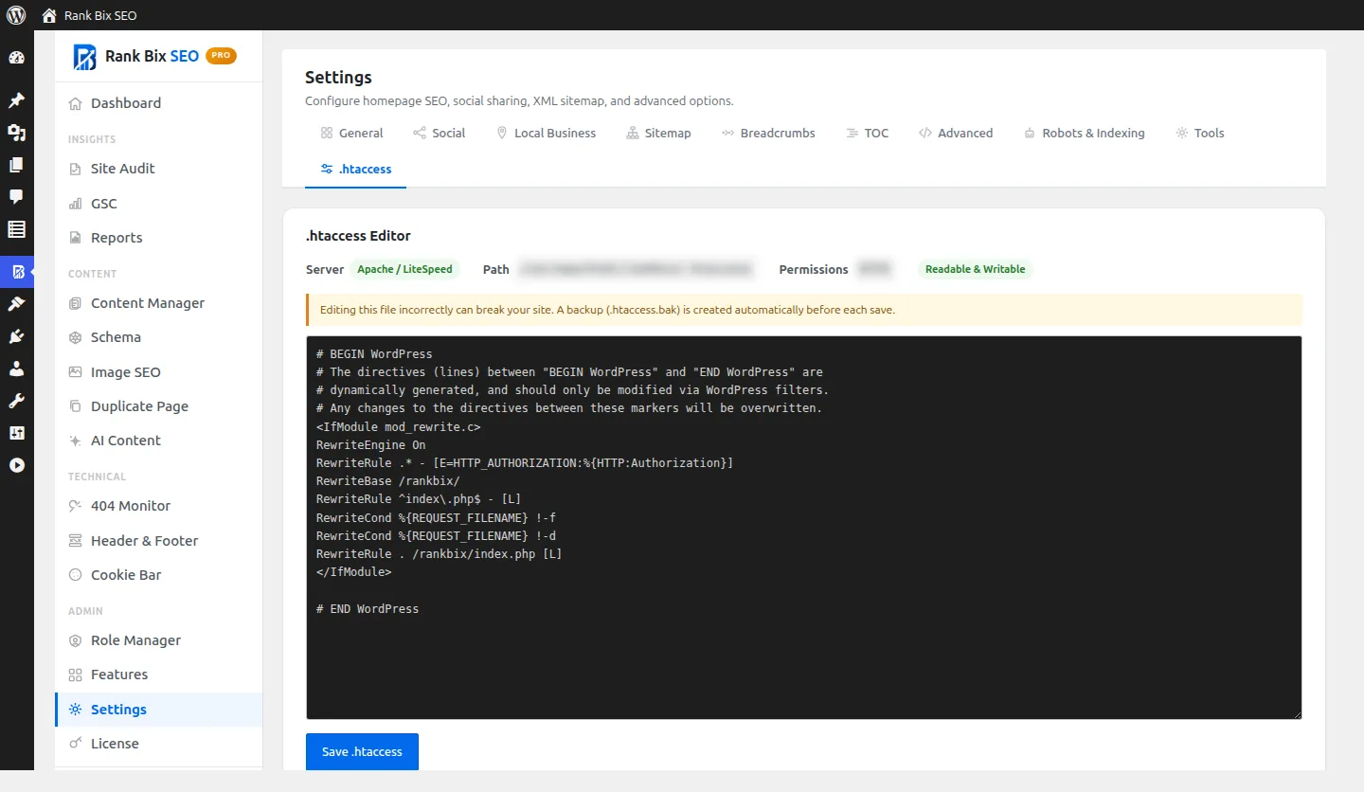Select Settings in the sidebar

[158, 710]
